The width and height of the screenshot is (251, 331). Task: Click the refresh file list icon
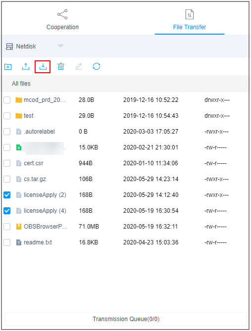click(x=97, y=66)
